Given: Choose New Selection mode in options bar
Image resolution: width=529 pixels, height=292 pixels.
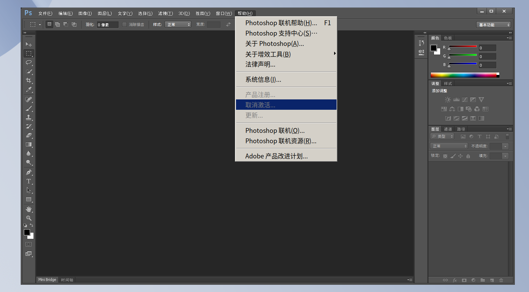Looking at the screenshot, I should point(49,24).
